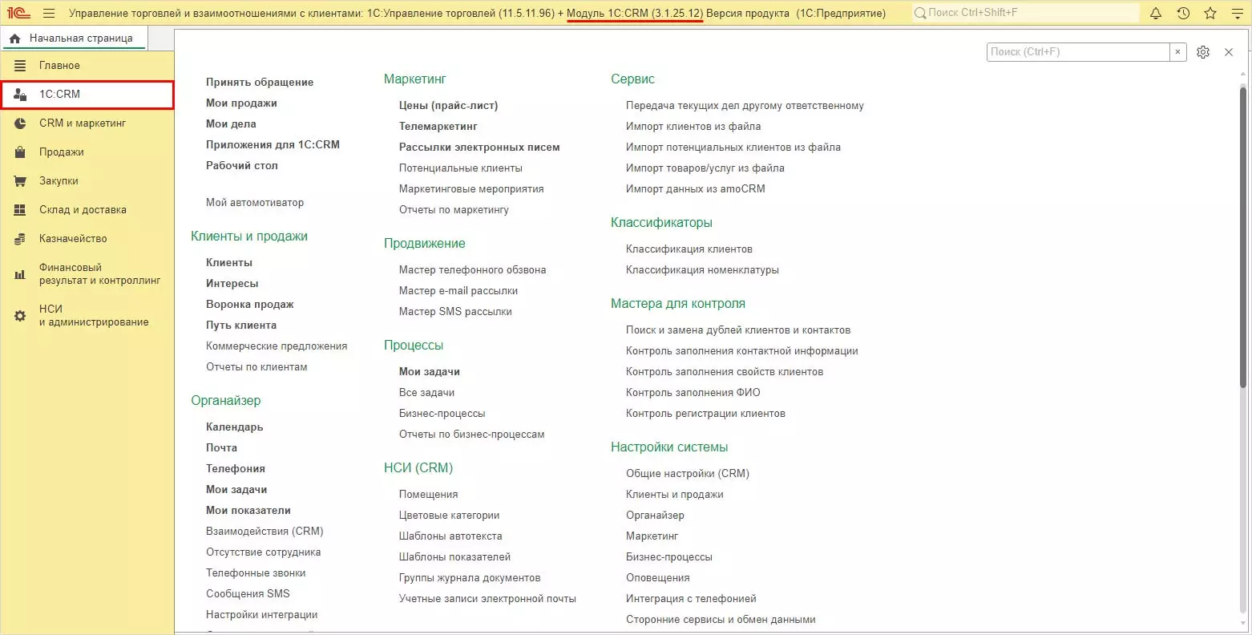Open Классификация номенклатуры
Viewport: 1252px width, 635px height.
pos(702,270)
